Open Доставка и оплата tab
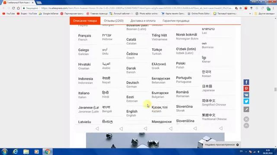 point(143,21)
